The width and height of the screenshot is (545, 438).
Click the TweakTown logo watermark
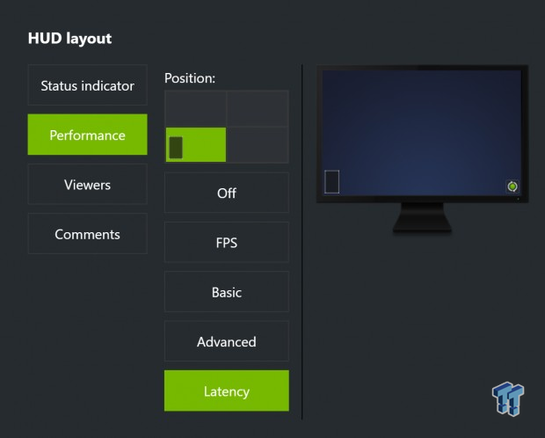pos(508,398)
